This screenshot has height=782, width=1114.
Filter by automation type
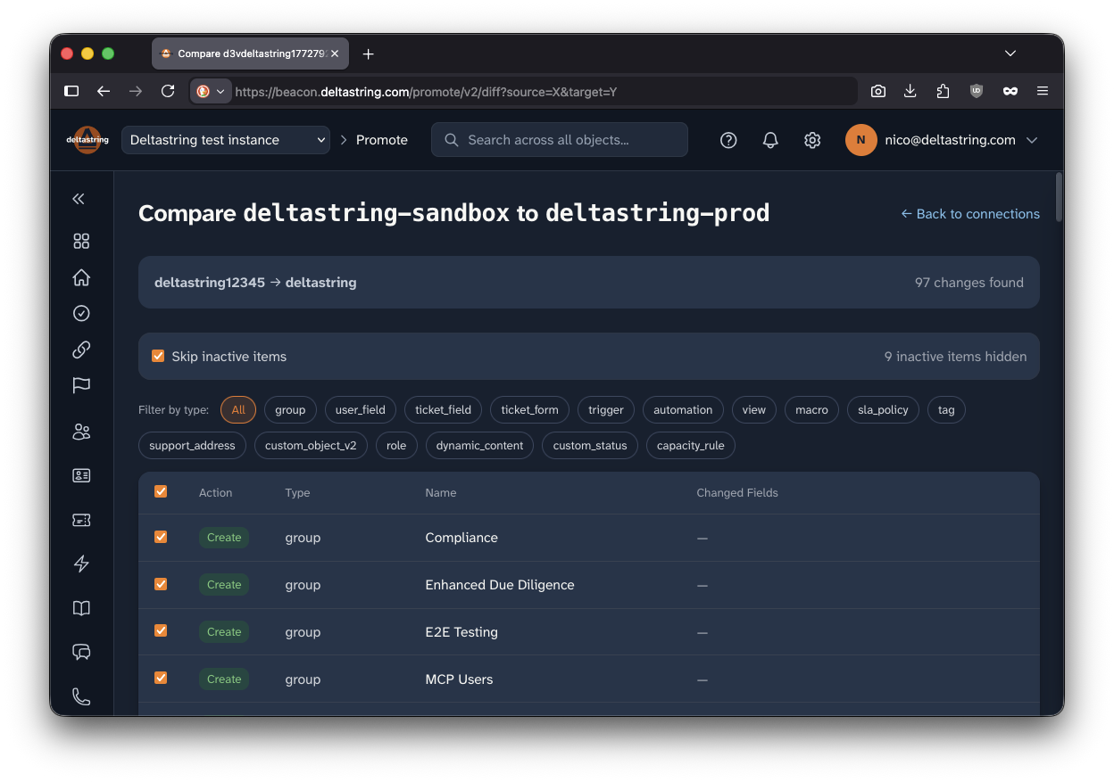click(683, 410)
